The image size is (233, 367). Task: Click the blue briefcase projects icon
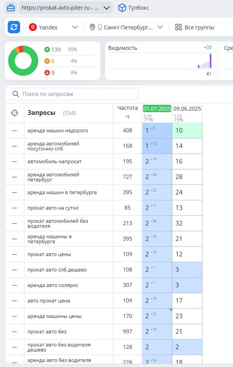(x=11, y=8)
